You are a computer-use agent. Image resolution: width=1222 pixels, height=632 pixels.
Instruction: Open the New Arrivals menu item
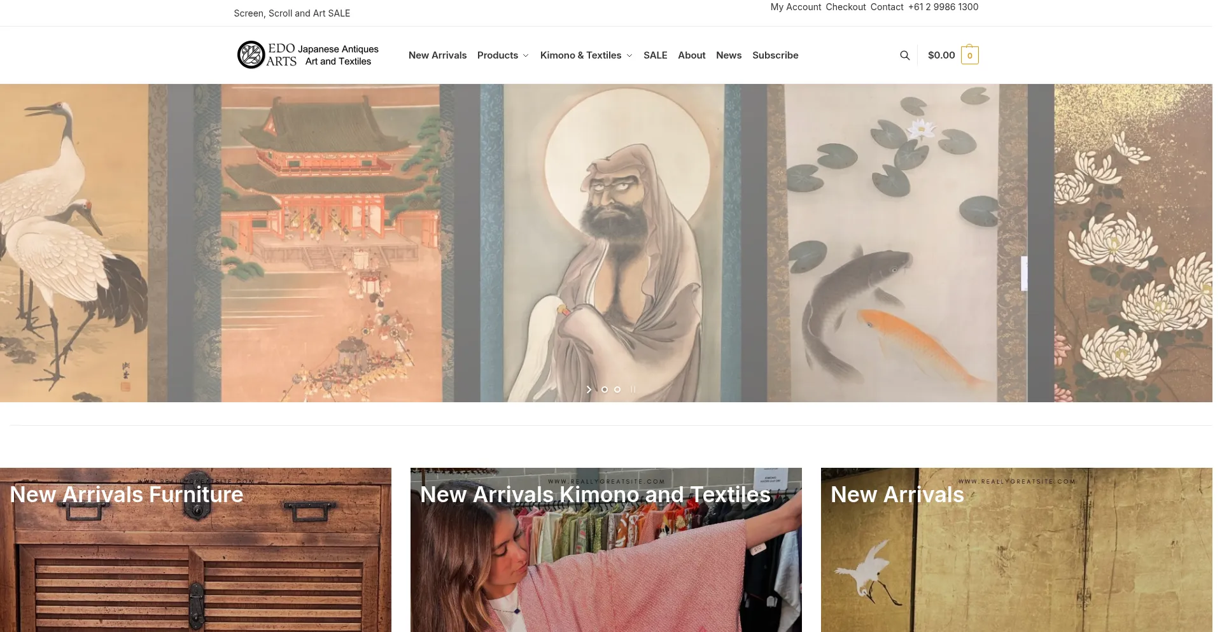tap(437, 55)
